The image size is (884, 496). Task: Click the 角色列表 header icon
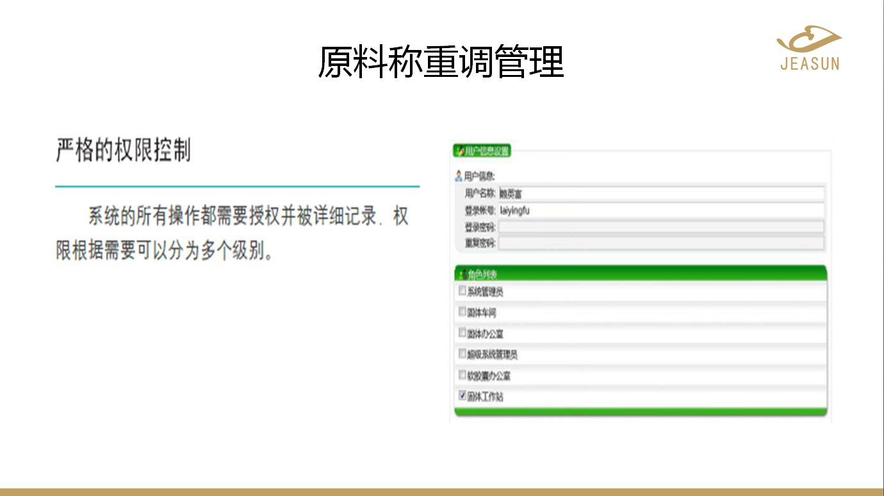pos(462,274)
